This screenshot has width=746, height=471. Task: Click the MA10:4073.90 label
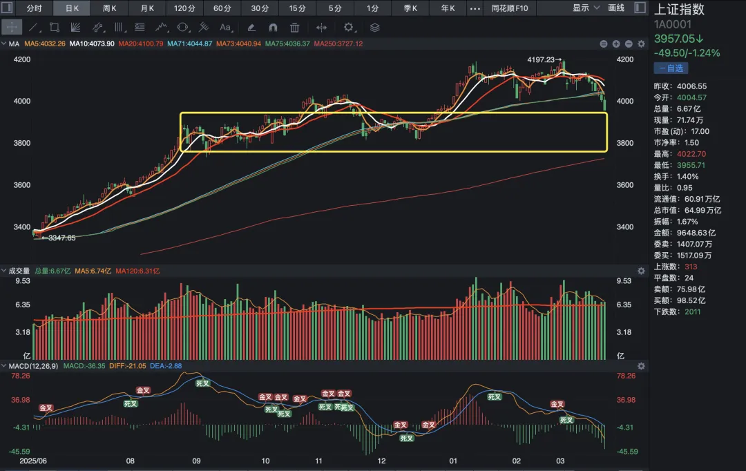tap(92, 44)
